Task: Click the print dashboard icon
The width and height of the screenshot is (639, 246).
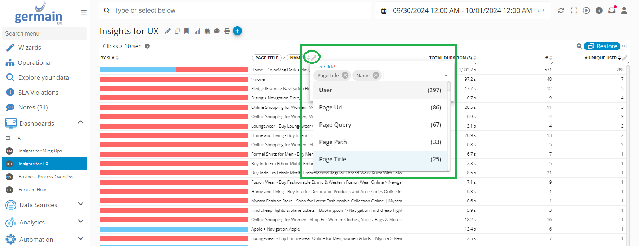Action: (x=227, y=31)
